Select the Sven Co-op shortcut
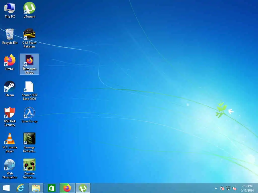The height and width of the screenshot is (193, 258). (x=29, y=115)
